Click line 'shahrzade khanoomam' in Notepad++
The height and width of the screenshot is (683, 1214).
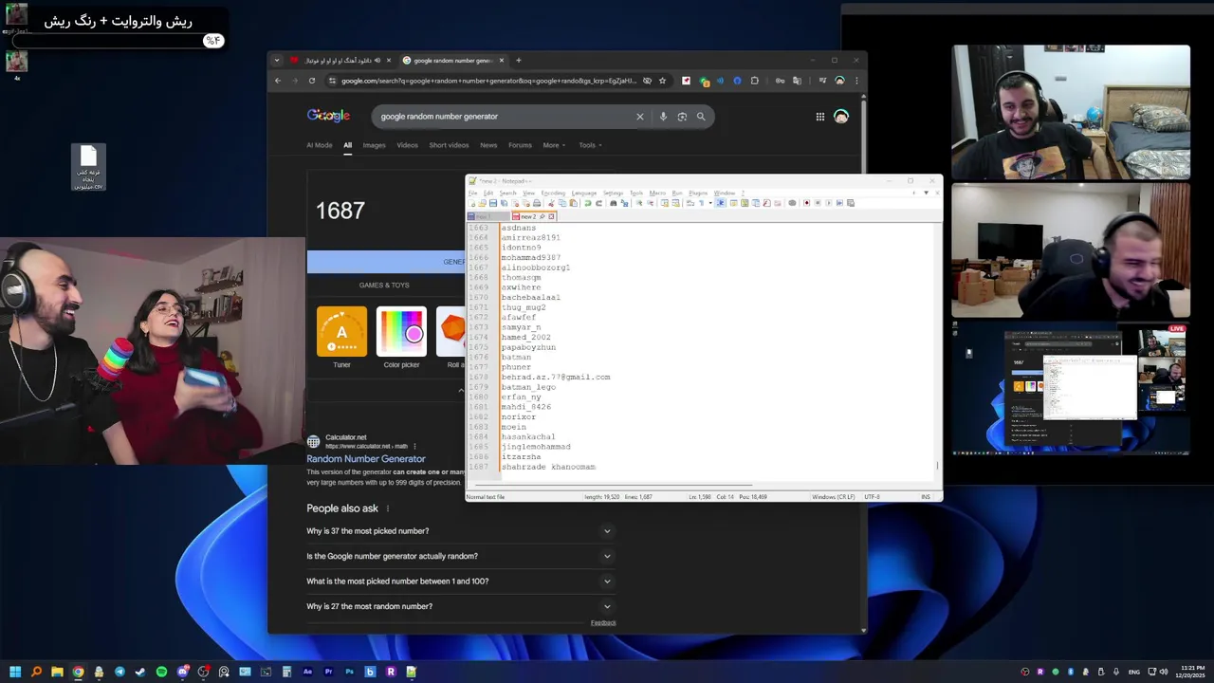tap(548, 467)
